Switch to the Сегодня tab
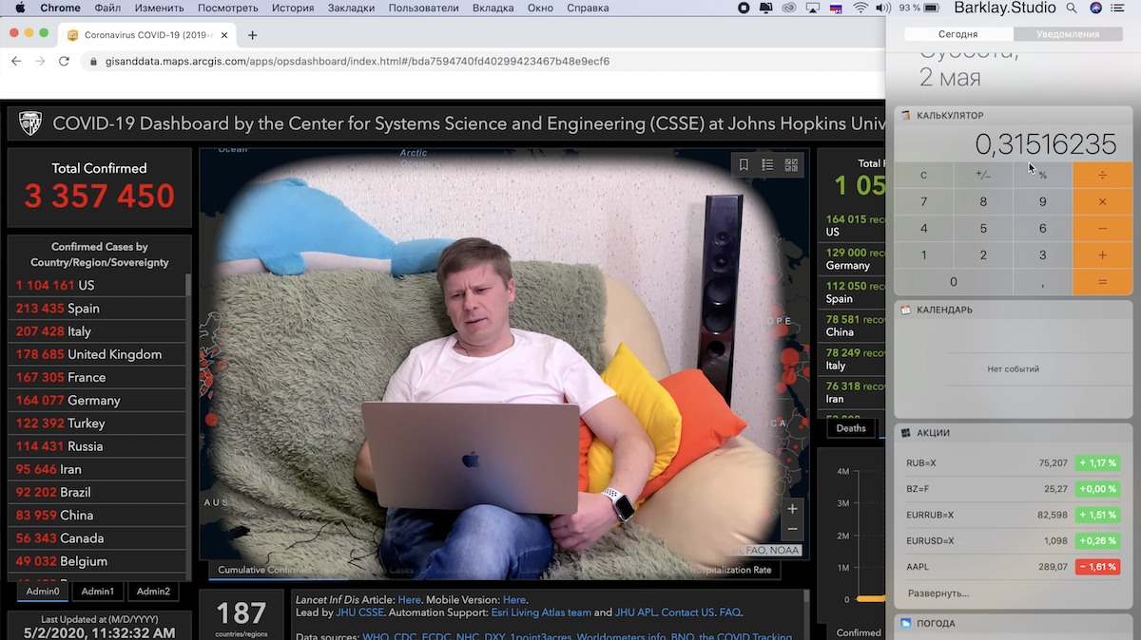 click(x=957, y=34)
